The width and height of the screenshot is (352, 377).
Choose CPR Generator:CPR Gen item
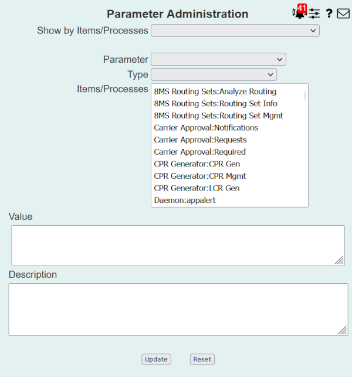(197, 164)
